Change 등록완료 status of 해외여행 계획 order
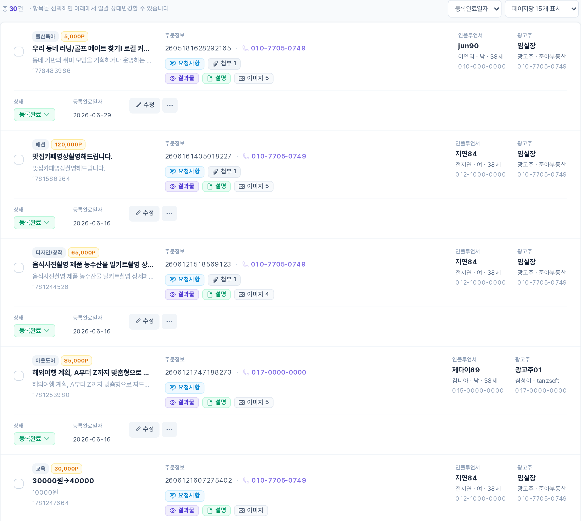Viewport: 581px width, 521px height. (x=35, y=438)
